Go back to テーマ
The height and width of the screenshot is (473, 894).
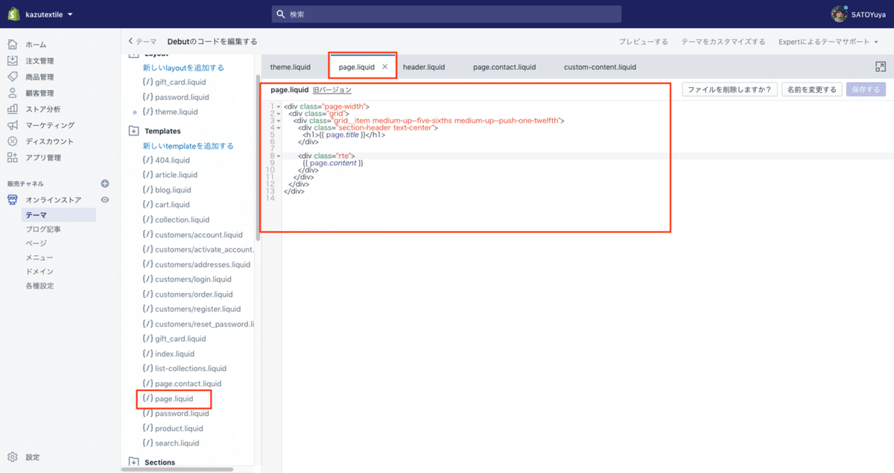[x=142, y=42]
